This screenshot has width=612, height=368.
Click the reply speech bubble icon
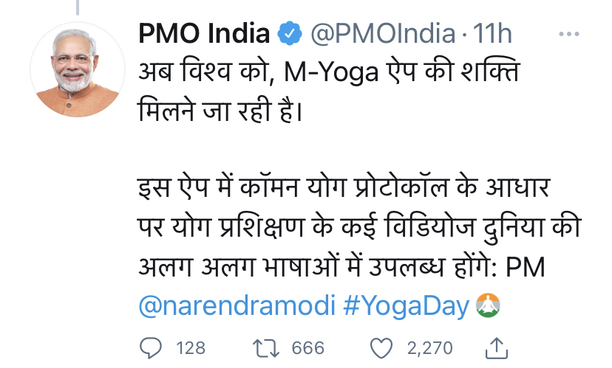tap(151, 347)
